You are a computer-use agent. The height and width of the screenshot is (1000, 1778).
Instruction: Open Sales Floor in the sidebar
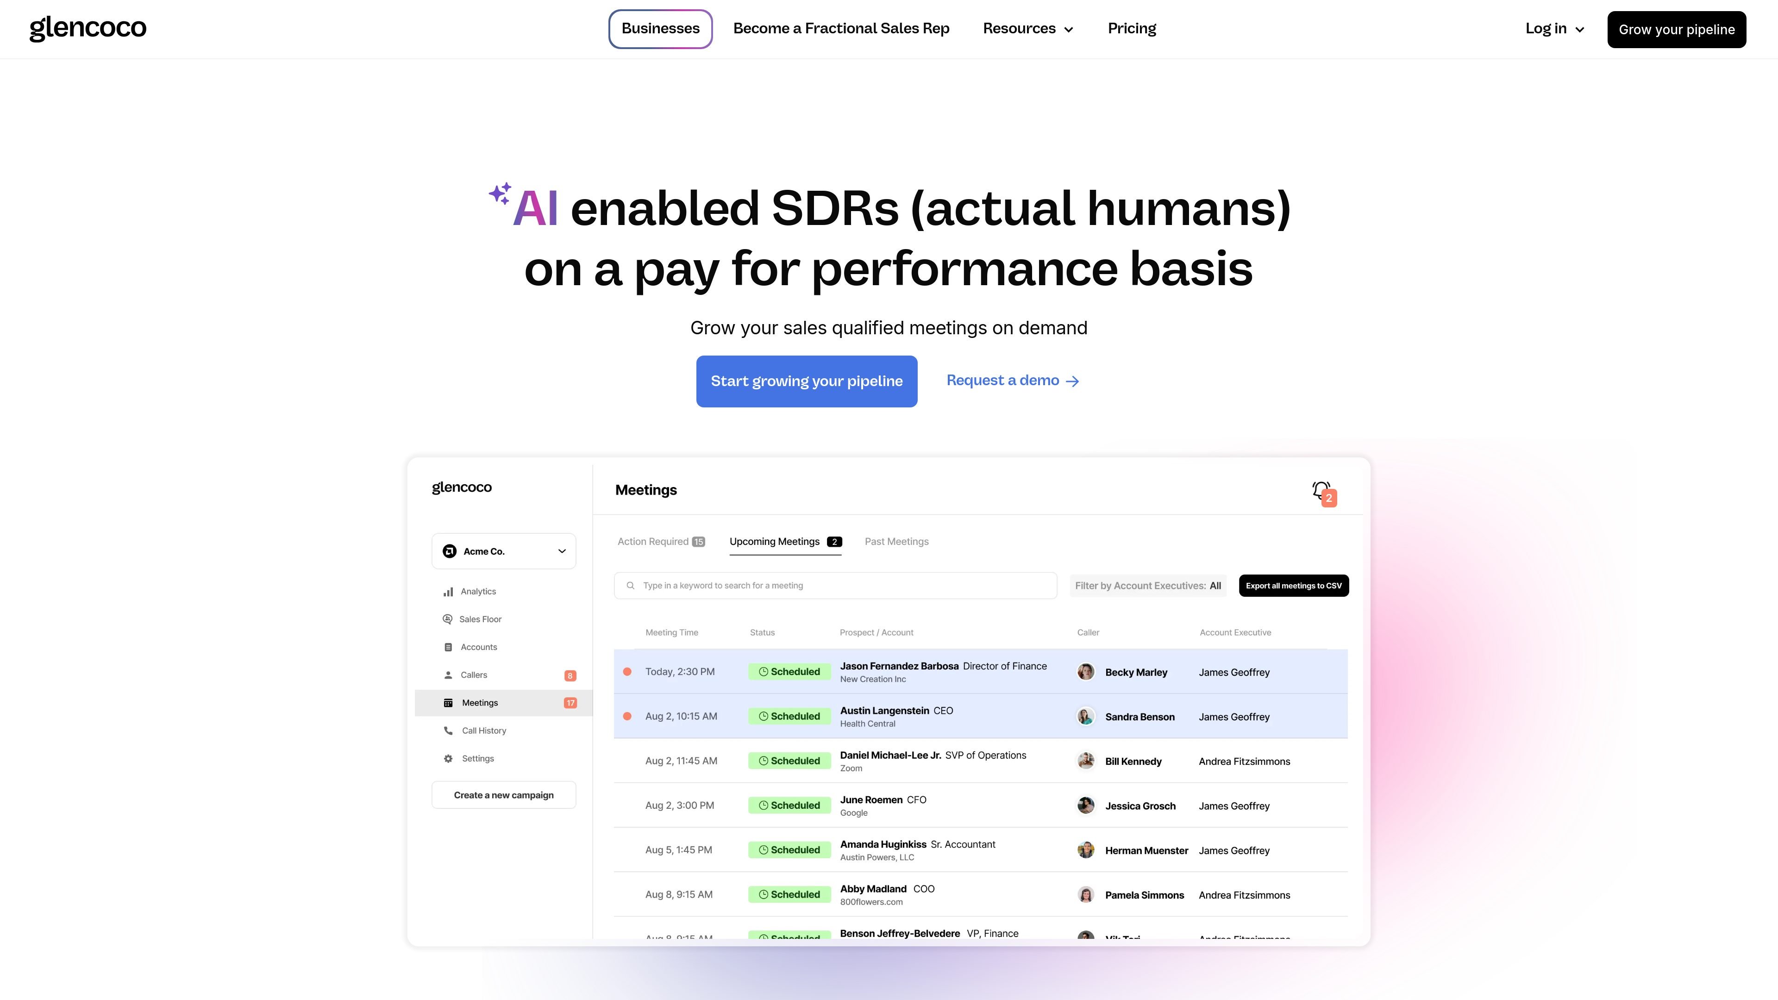click(x=481, y=619)
